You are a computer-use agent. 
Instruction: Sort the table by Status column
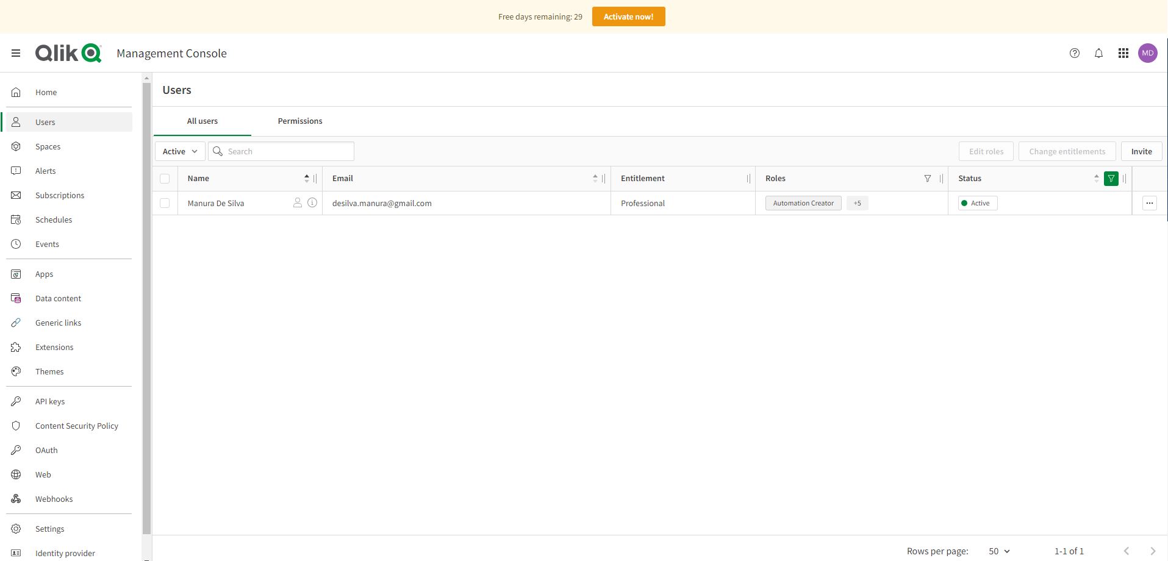point(1096,179)
